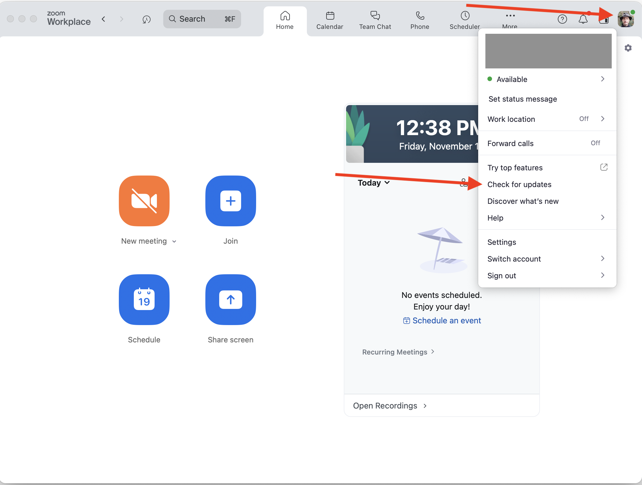The image size is (642, 485).
Task: Open the Schedule calendar icon
Action: point(144,299)
